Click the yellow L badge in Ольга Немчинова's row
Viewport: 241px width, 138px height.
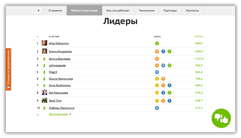coord(157,79)
